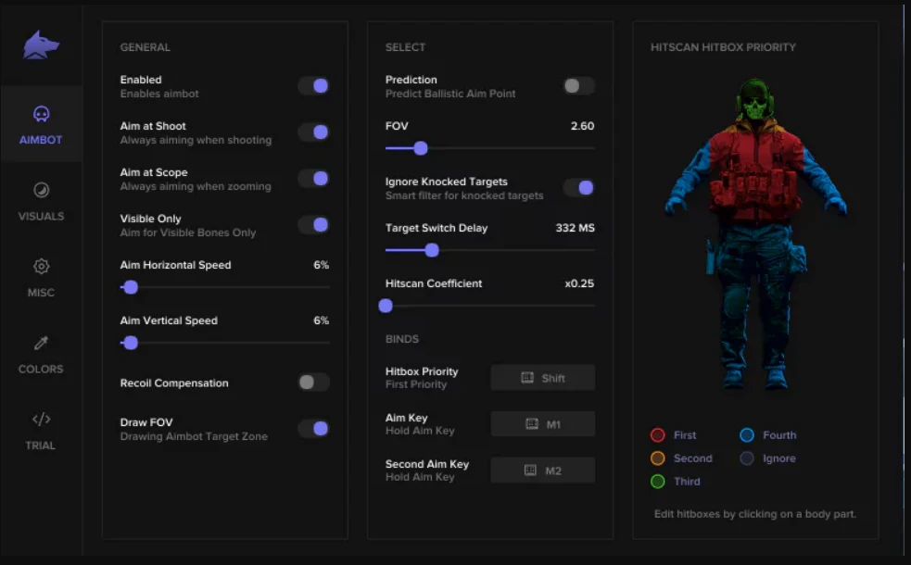Click the Shift bind button for Hitbox Priority
This screenshot has height=565, width=911.
click(542, 378)
